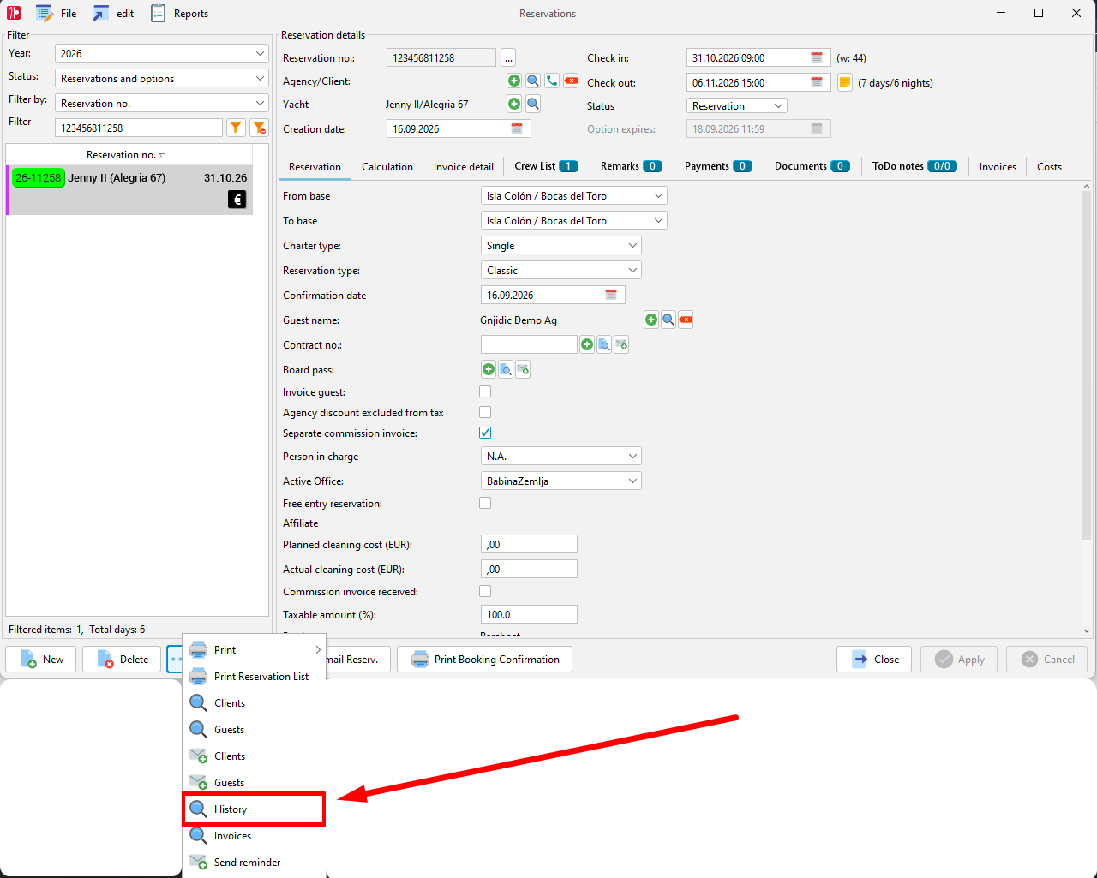Click magnifier search icon beside Yacht
1097x878 pixels.
tap(533, 104)
